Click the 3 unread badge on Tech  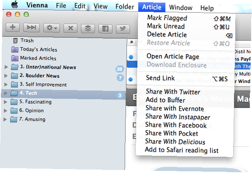pos(120,95)
